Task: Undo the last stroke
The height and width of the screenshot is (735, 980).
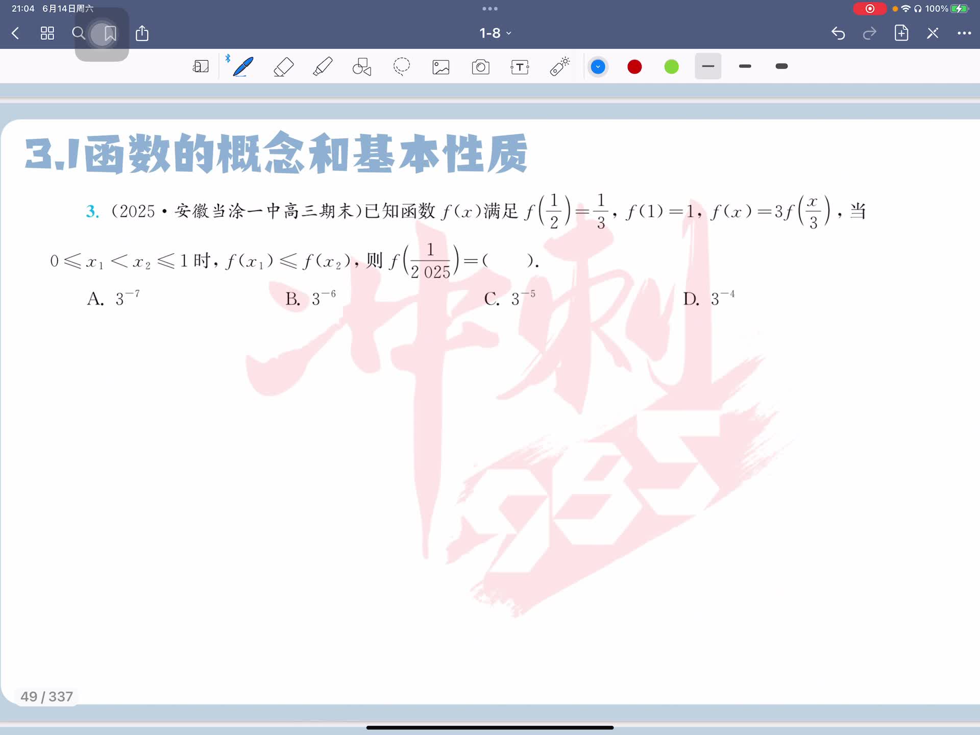Action: click(838, 33)
